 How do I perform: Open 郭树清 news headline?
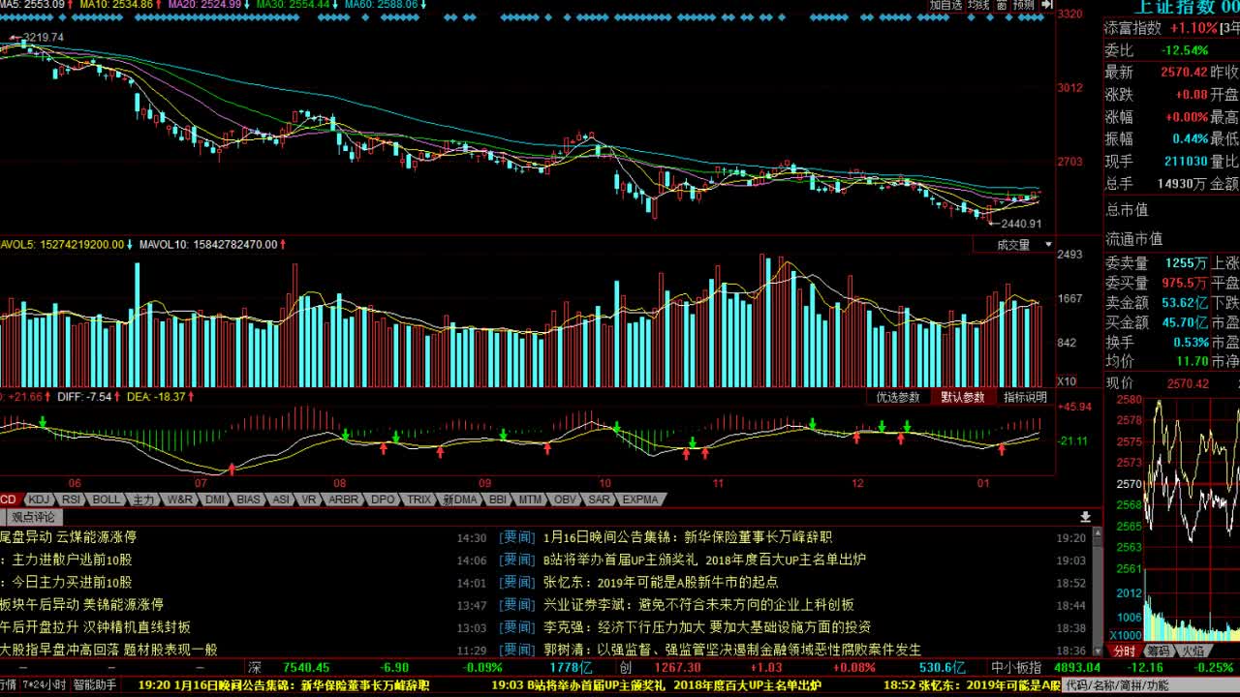[731, 649]
